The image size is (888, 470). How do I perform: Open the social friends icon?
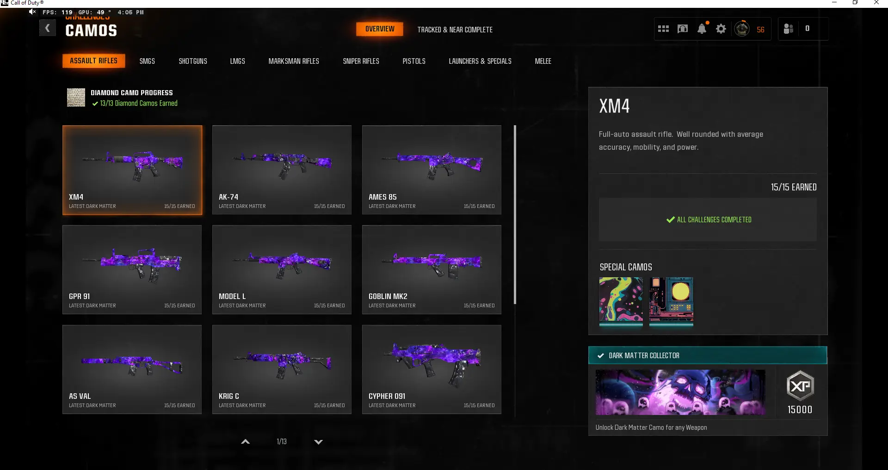(x=789, y=29)
